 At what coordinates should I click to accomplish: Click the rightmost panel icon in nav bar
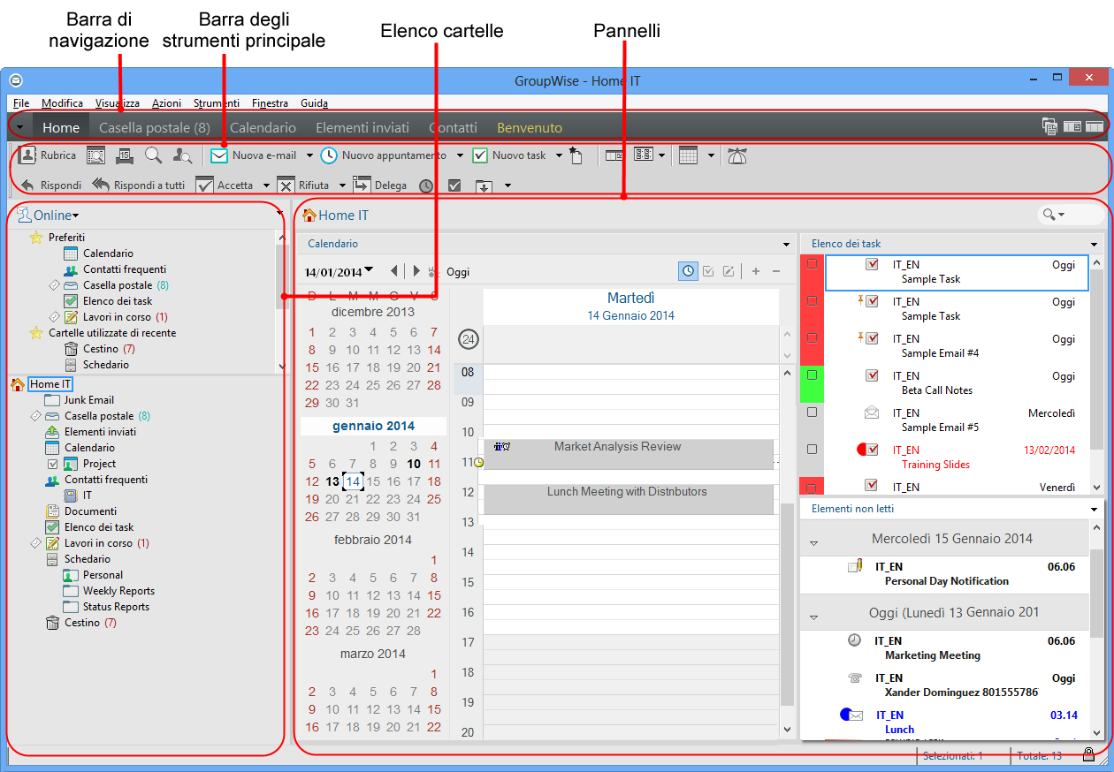[x=1095, y=126]
